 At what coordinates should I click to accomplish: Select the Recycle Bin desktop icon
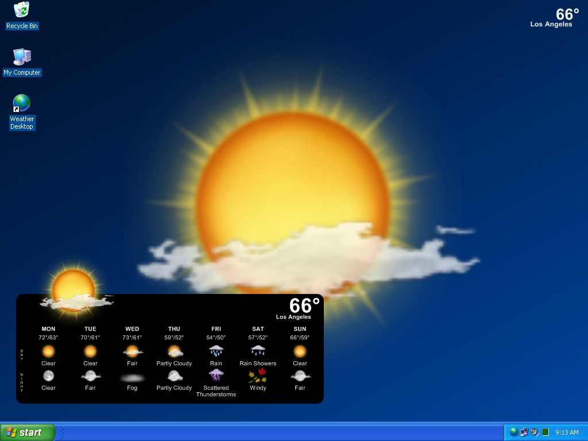coord(22,10)
